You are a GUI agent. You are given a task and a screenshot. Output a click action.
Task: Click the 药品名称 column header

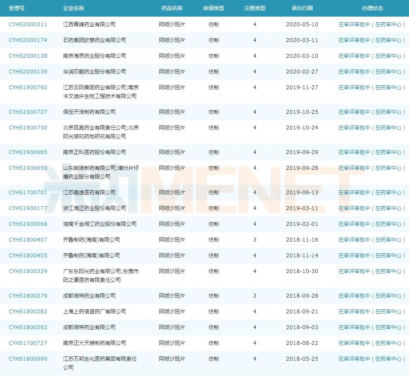(172, 8)
